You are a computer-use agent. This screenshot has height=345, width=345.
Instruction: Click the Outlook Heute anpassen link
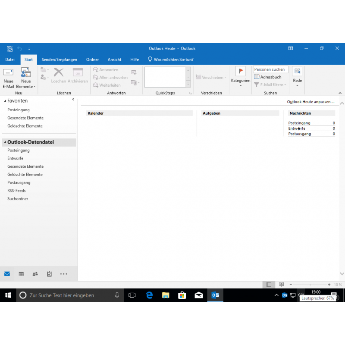point(311,102)
